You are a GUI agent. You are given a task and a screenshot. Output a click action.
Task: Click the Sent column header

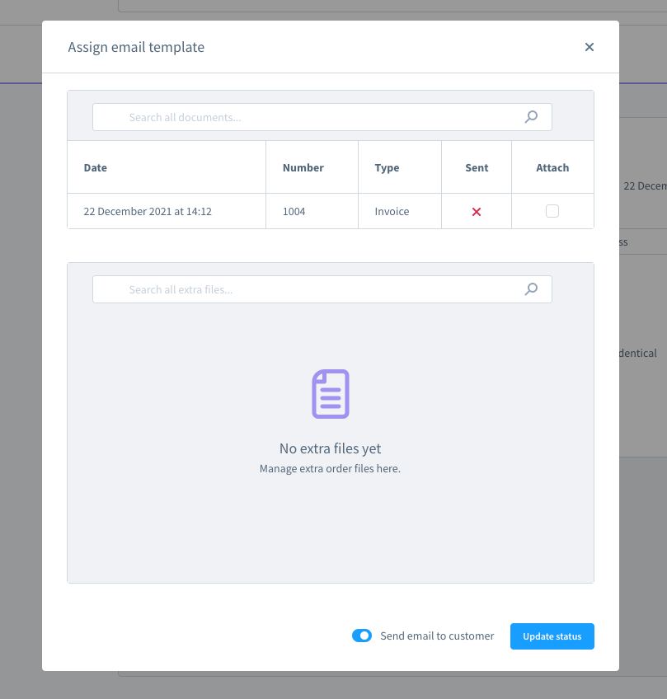pos(477,167)
